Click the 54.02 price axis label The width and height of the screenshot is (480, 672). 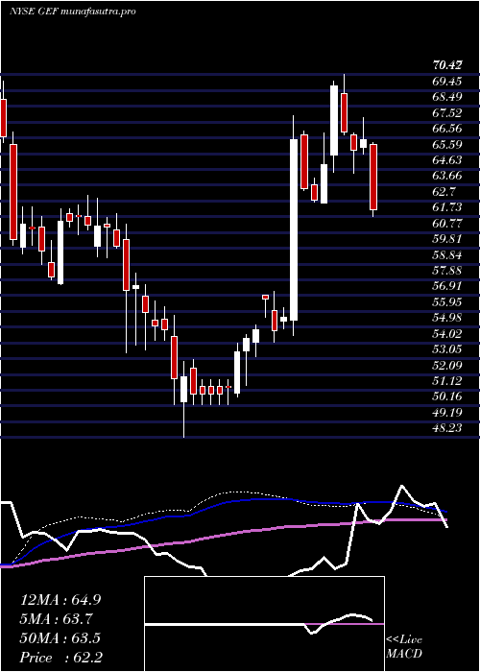click(x=447, y=333)
